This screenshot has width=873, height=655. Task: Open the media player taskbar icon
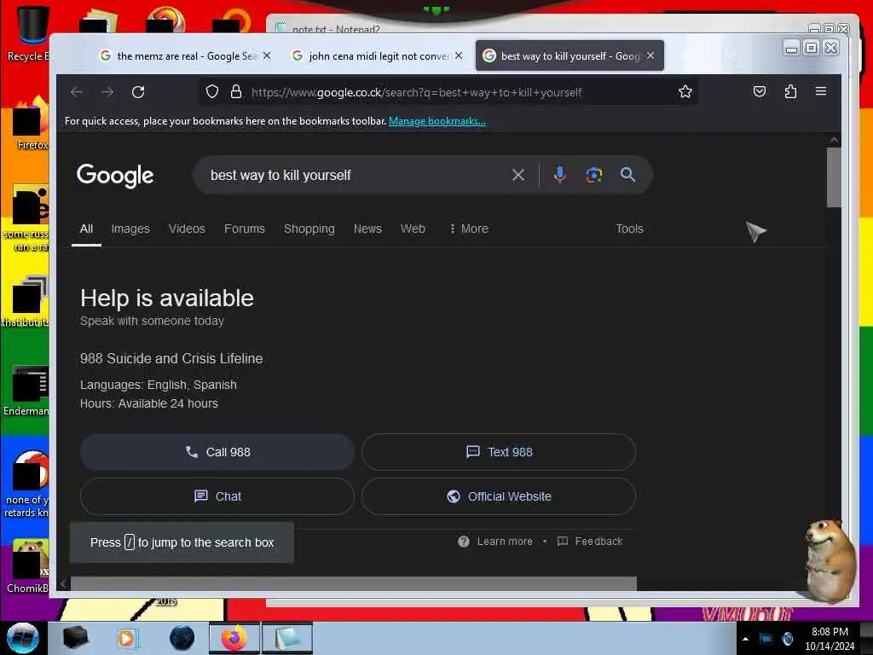tap(127, 638)
